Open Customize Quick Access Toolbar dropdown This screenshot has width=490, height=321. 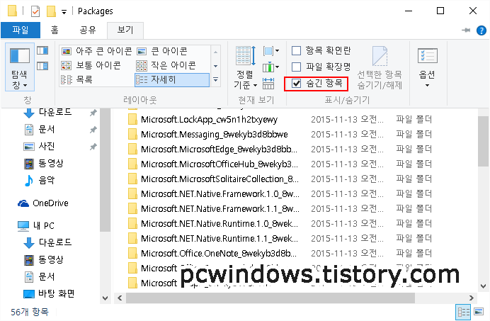[64, 12]
